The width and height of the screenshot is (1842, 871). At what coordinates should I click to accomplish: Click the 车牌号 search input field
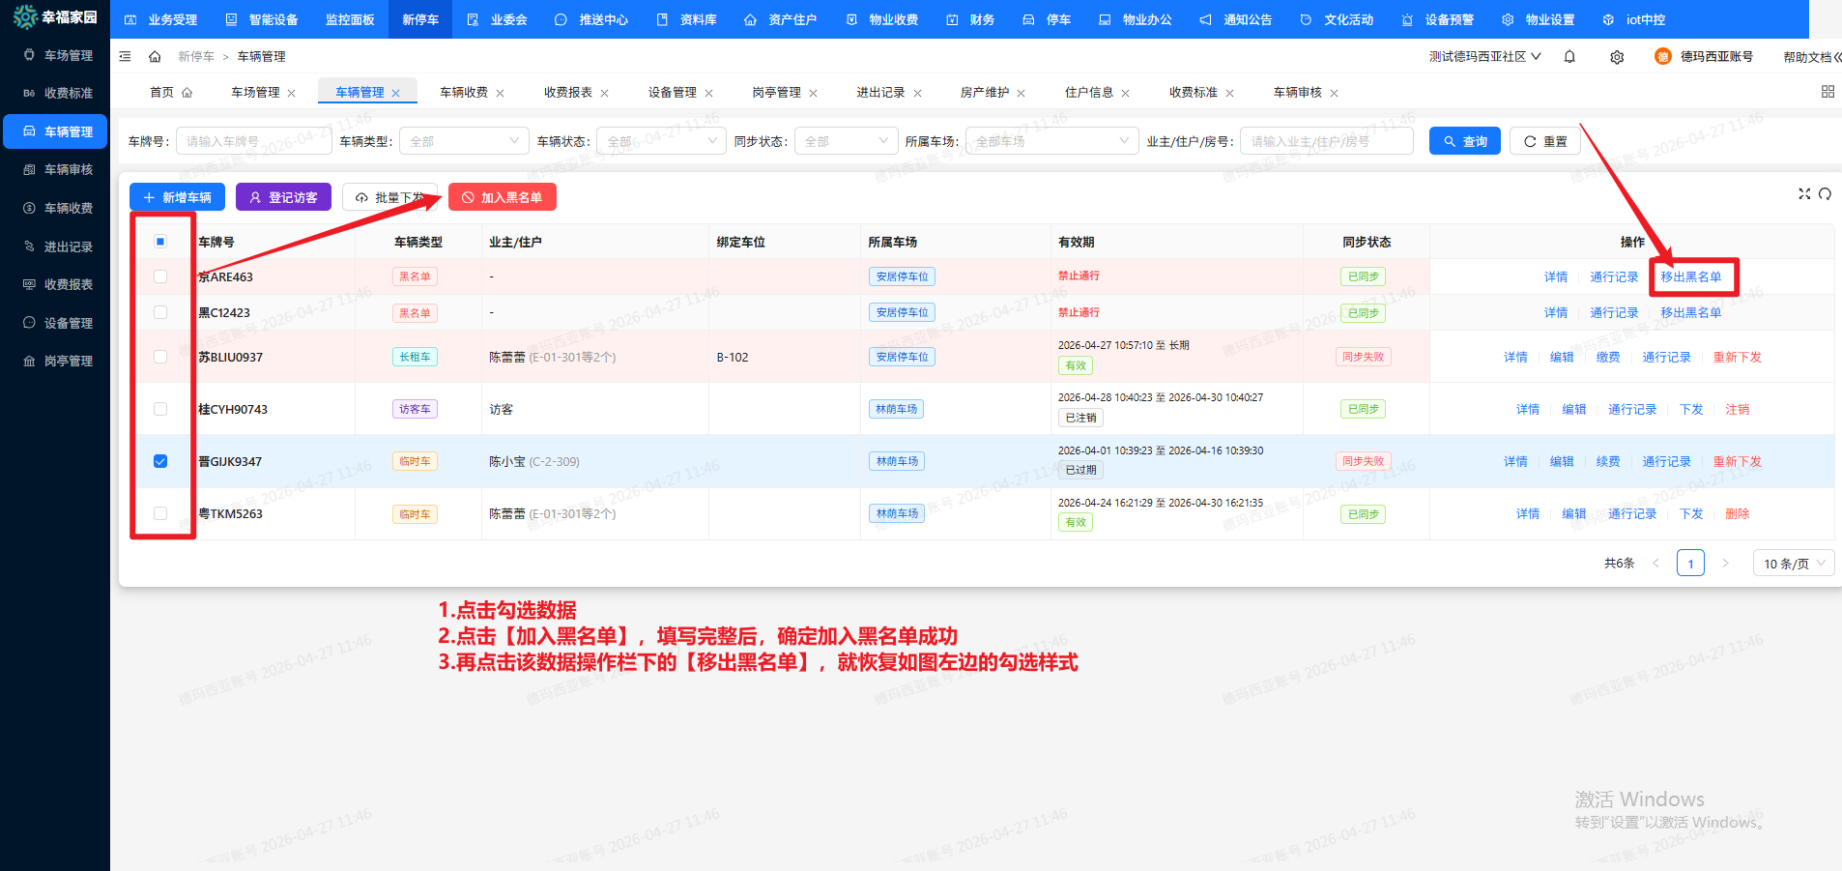point(253,141)
